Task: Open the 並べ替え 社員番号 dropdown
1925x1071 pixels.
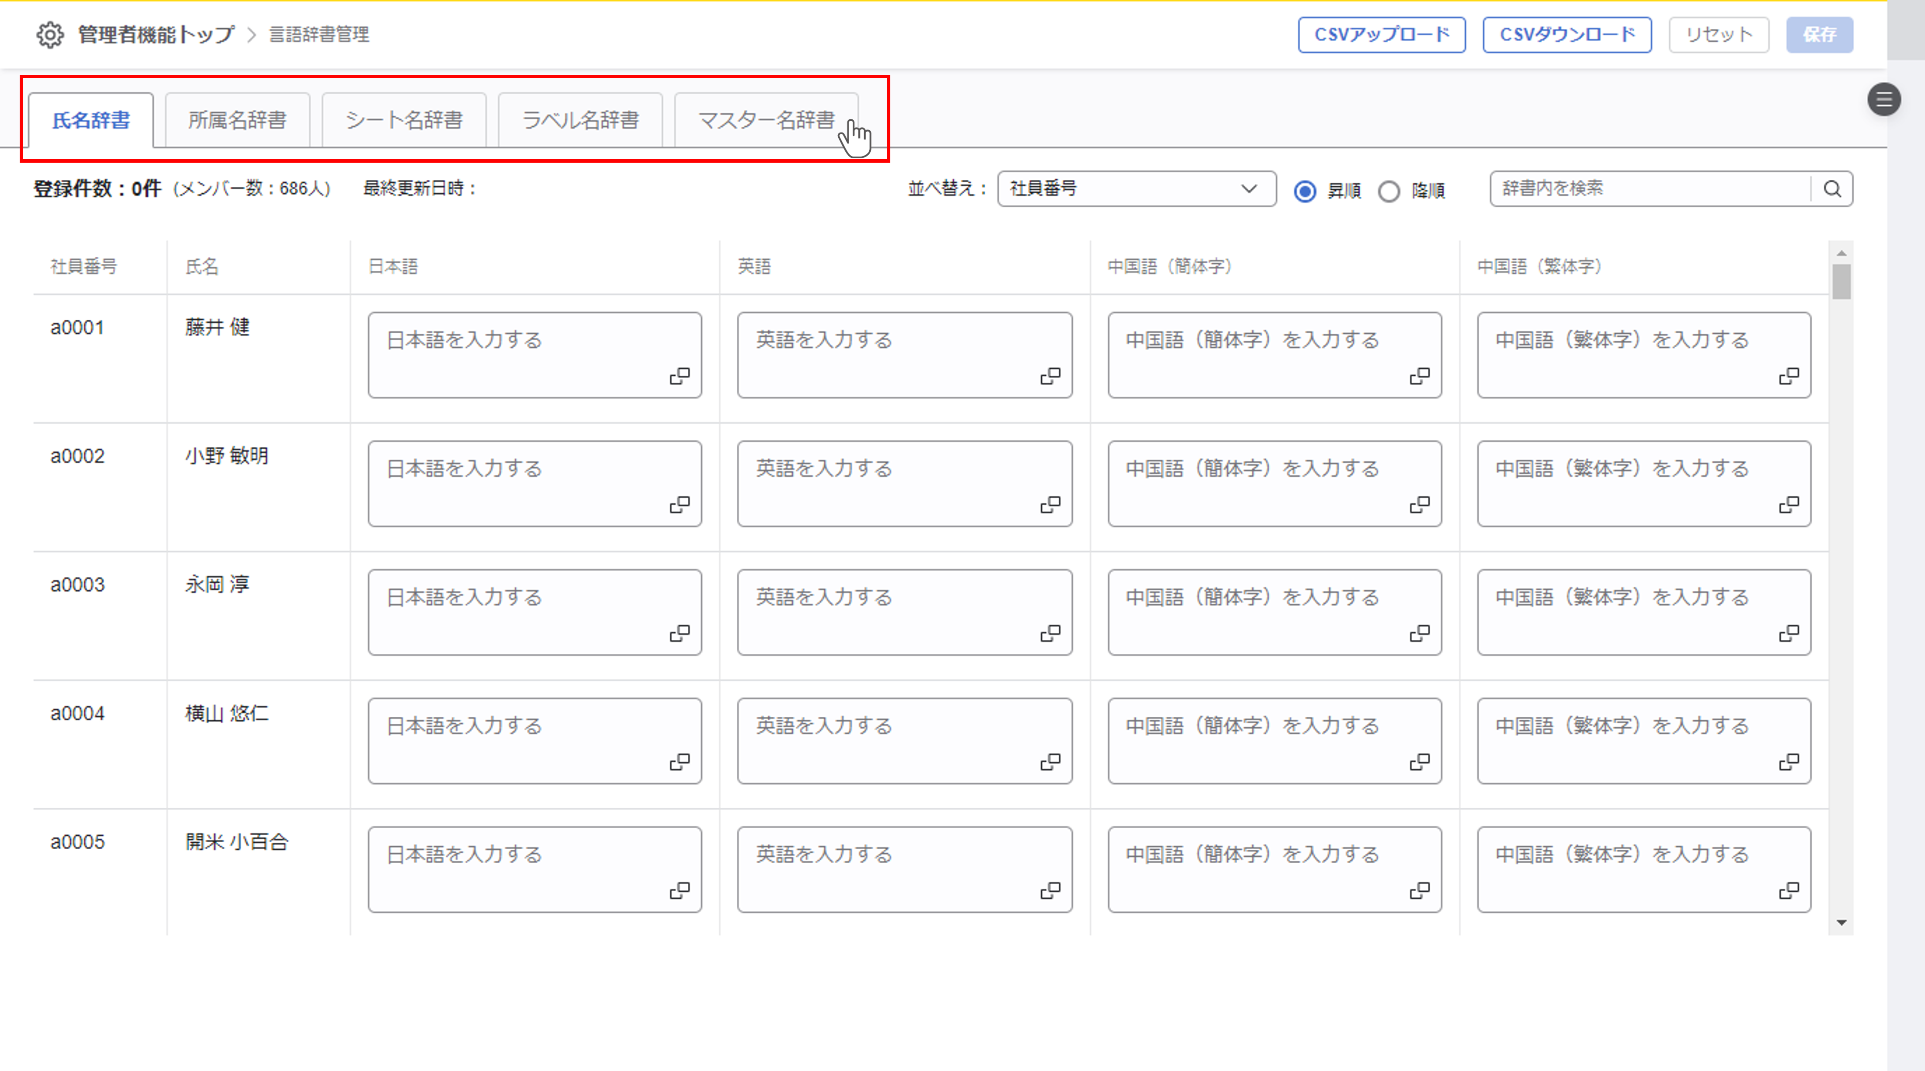Action: (x=1136, y=188)
